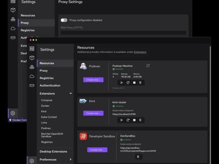Expand the Preferences section chevron

coord(71,159)
